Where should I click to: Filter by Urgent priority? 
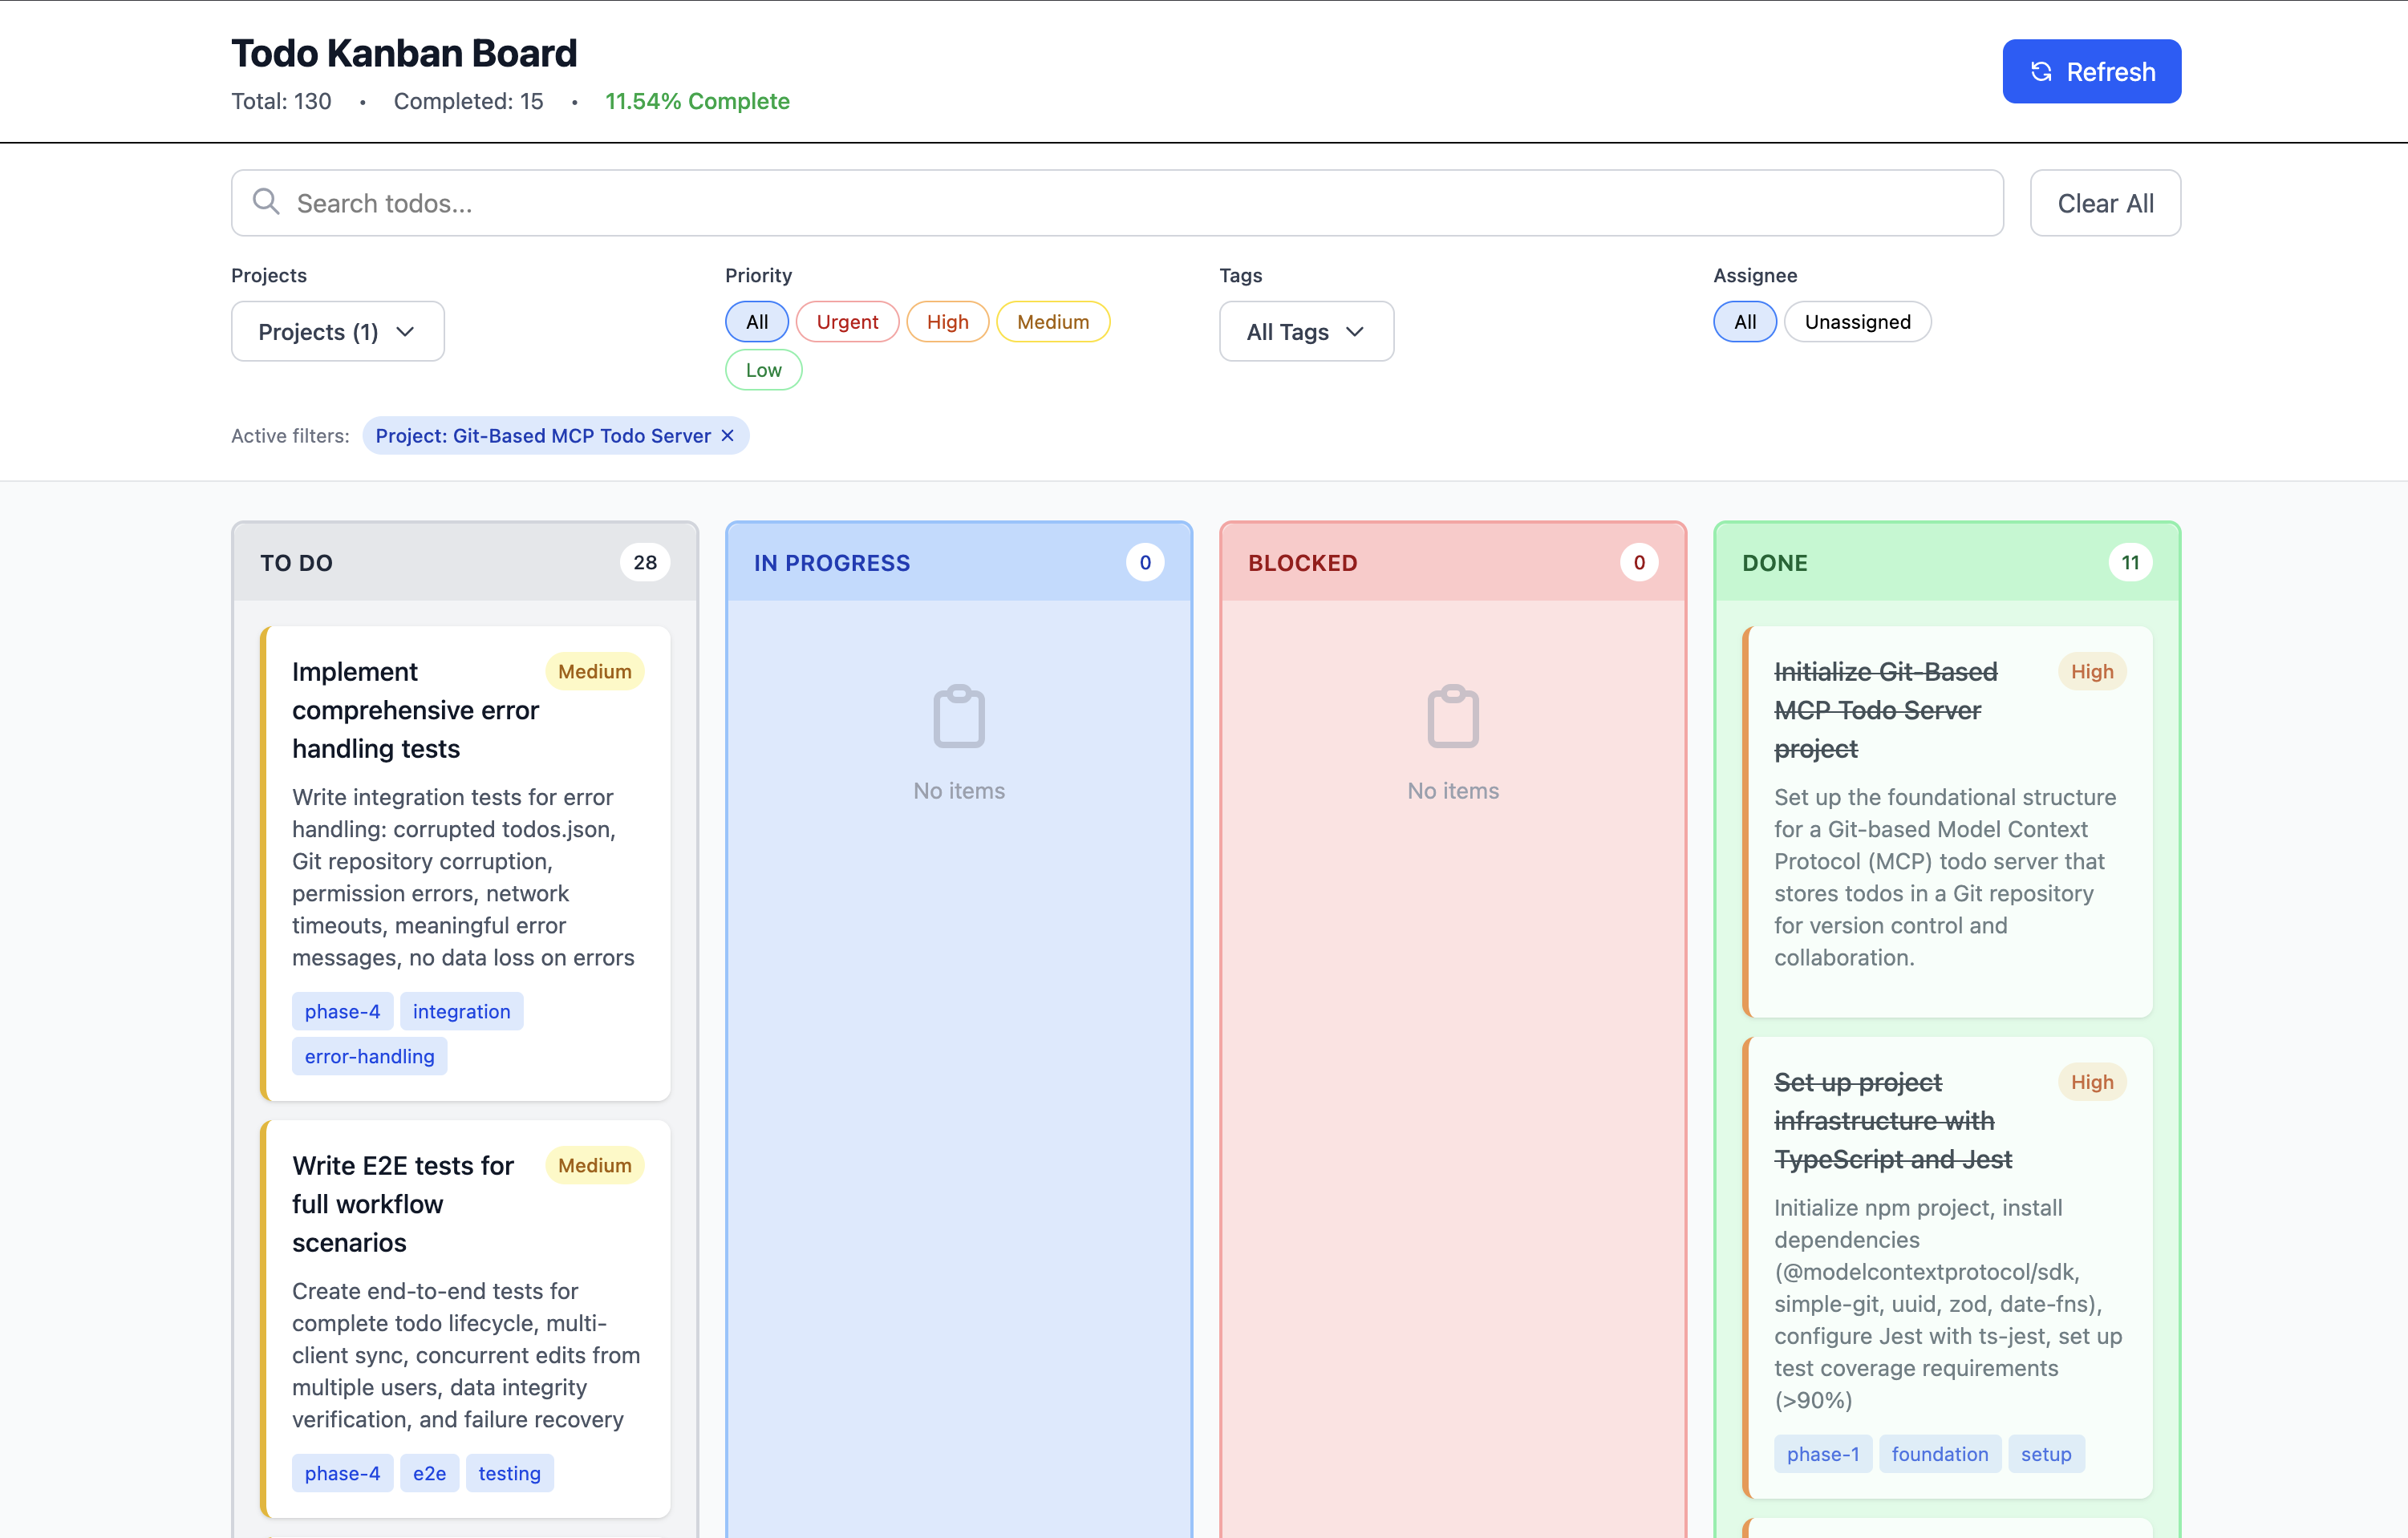847,322
